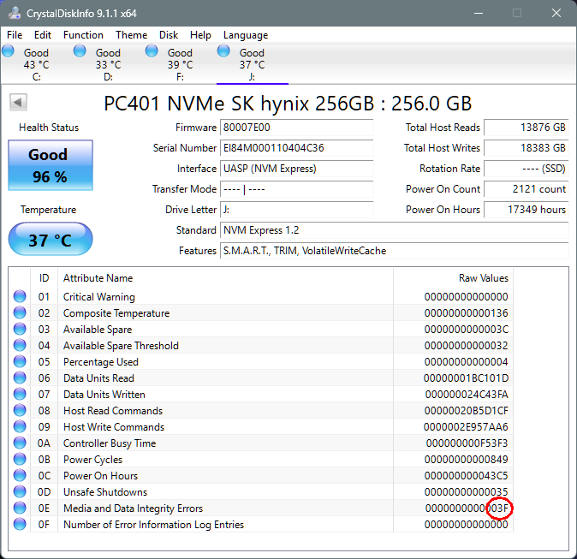Select the C: drive tab at 43 °C

tap(36, 64)
